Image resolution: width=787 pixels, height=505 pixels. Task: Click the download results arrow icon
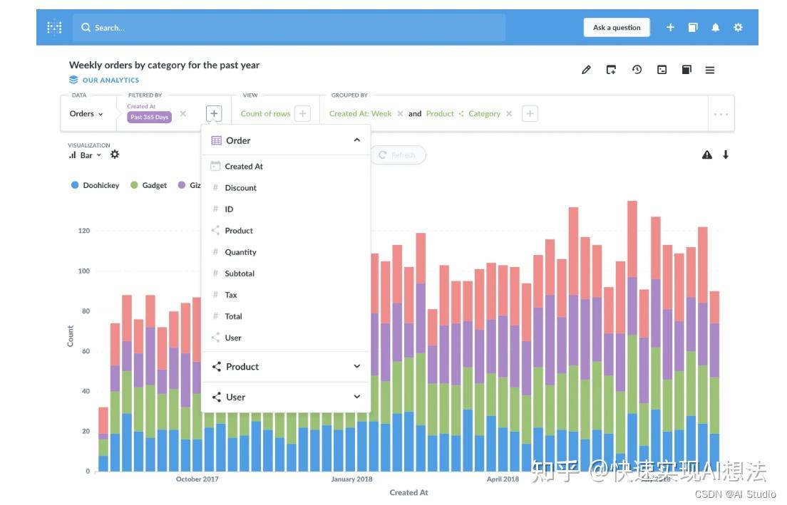[725, 155]
